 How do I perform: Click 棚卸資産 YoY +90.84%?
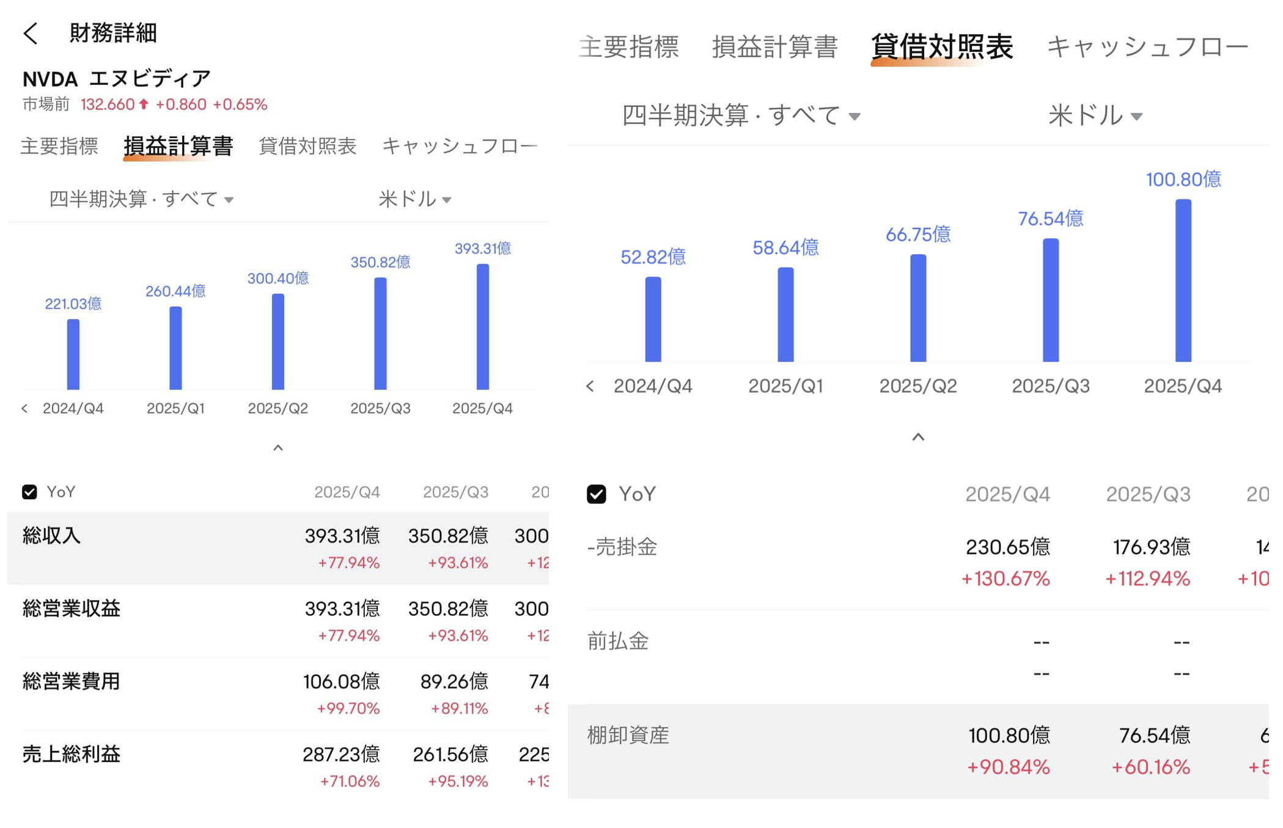(1009, 766)
